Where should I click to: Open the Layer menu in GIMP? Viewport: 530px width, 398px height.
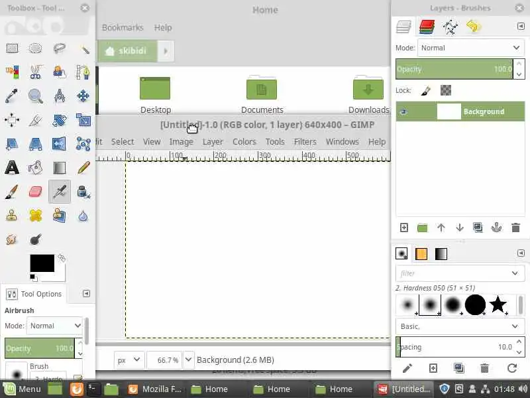[213, 142]
